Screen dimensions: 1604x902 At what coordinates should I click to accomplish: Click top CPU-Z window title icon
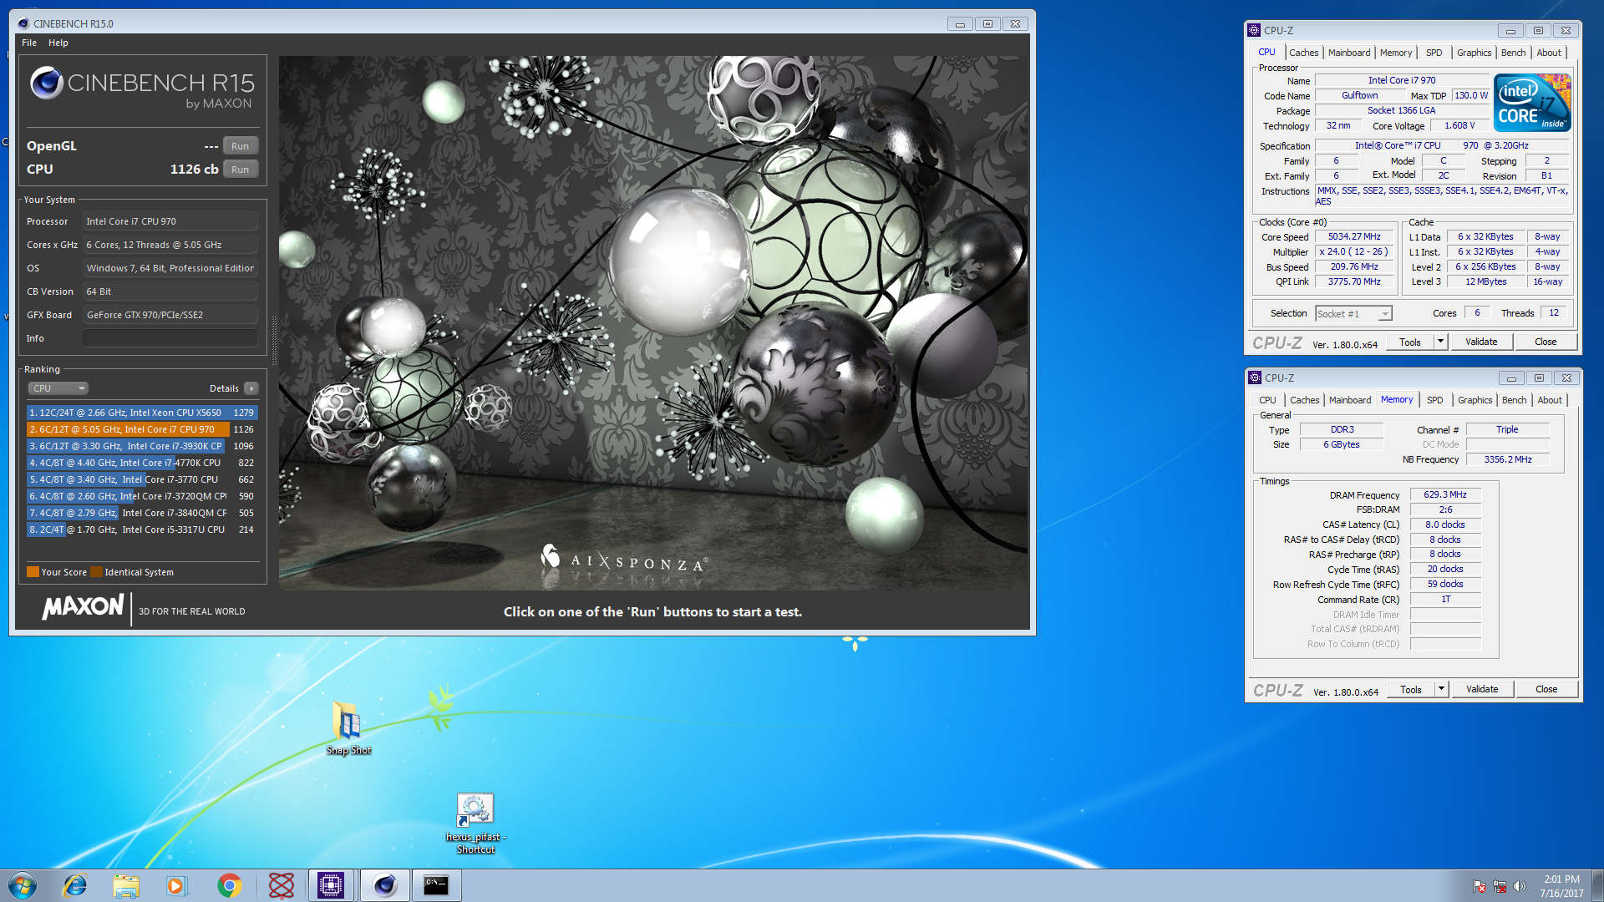pyautogui.click(x=1254, y=30)
